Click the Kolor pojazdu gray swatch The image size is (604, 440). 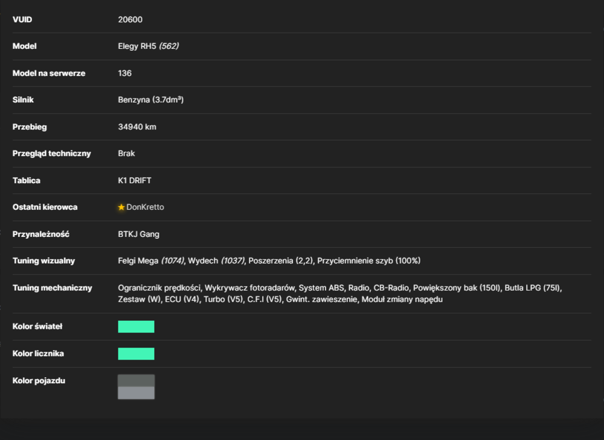[136, 387]
